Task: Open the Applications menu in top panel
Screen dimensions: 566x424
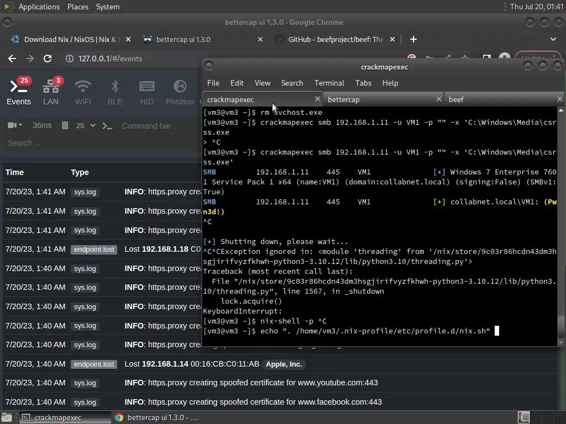Action: click(39, 7)
